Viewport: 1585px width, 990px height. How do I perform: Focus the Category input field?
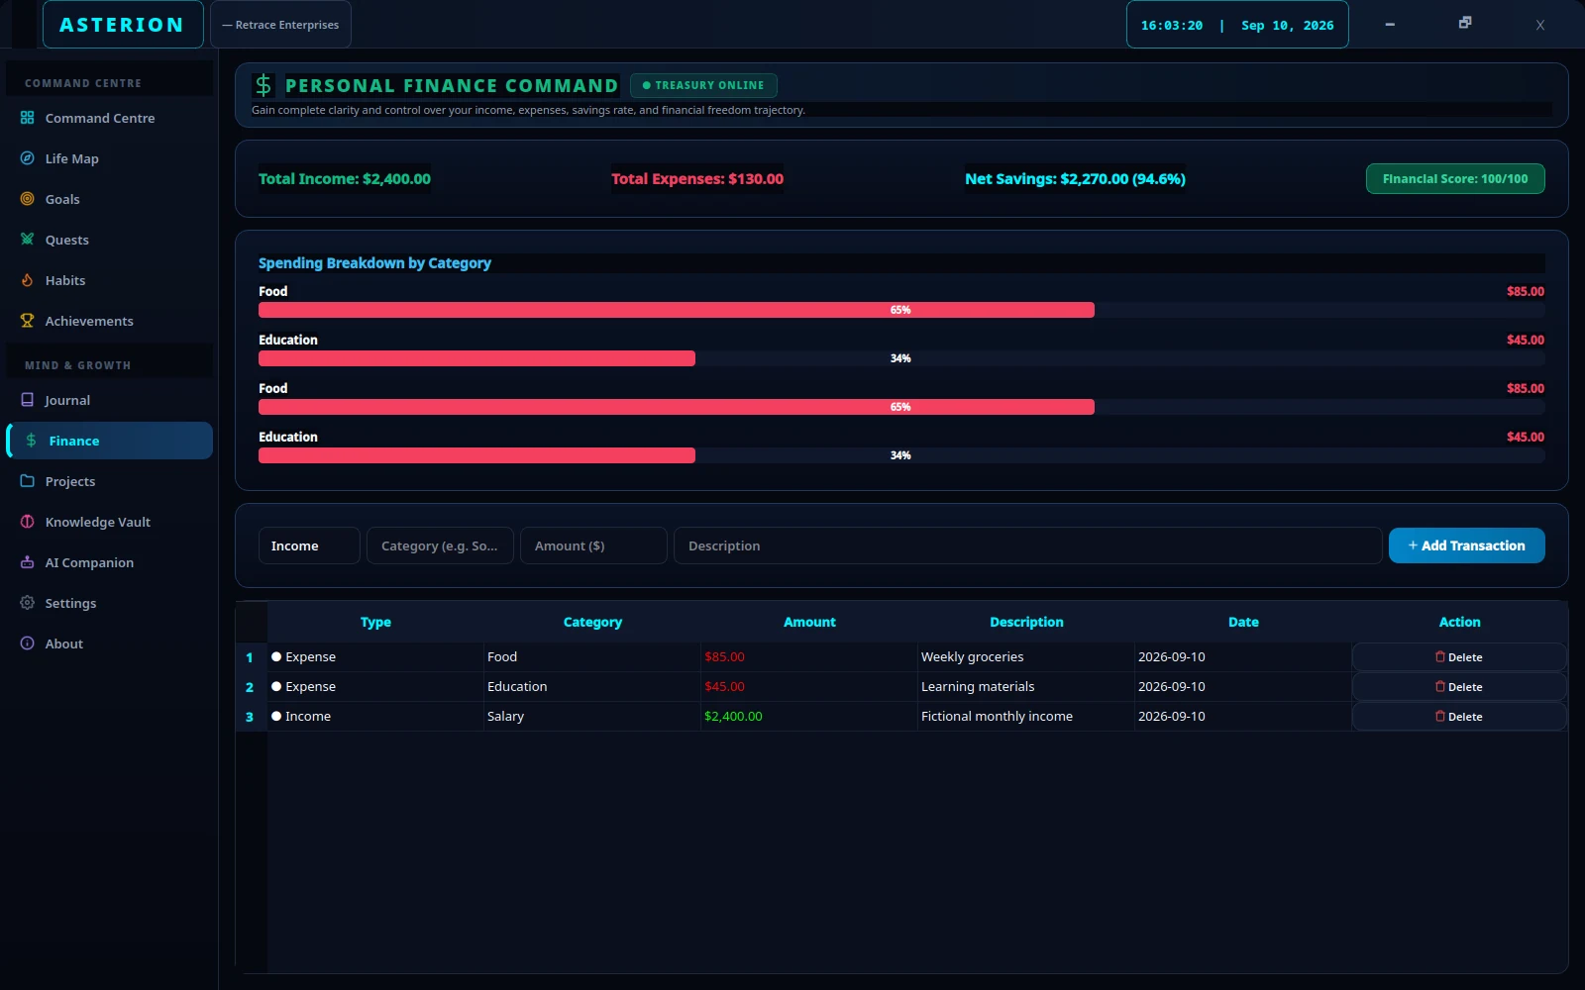click(440, 545)
